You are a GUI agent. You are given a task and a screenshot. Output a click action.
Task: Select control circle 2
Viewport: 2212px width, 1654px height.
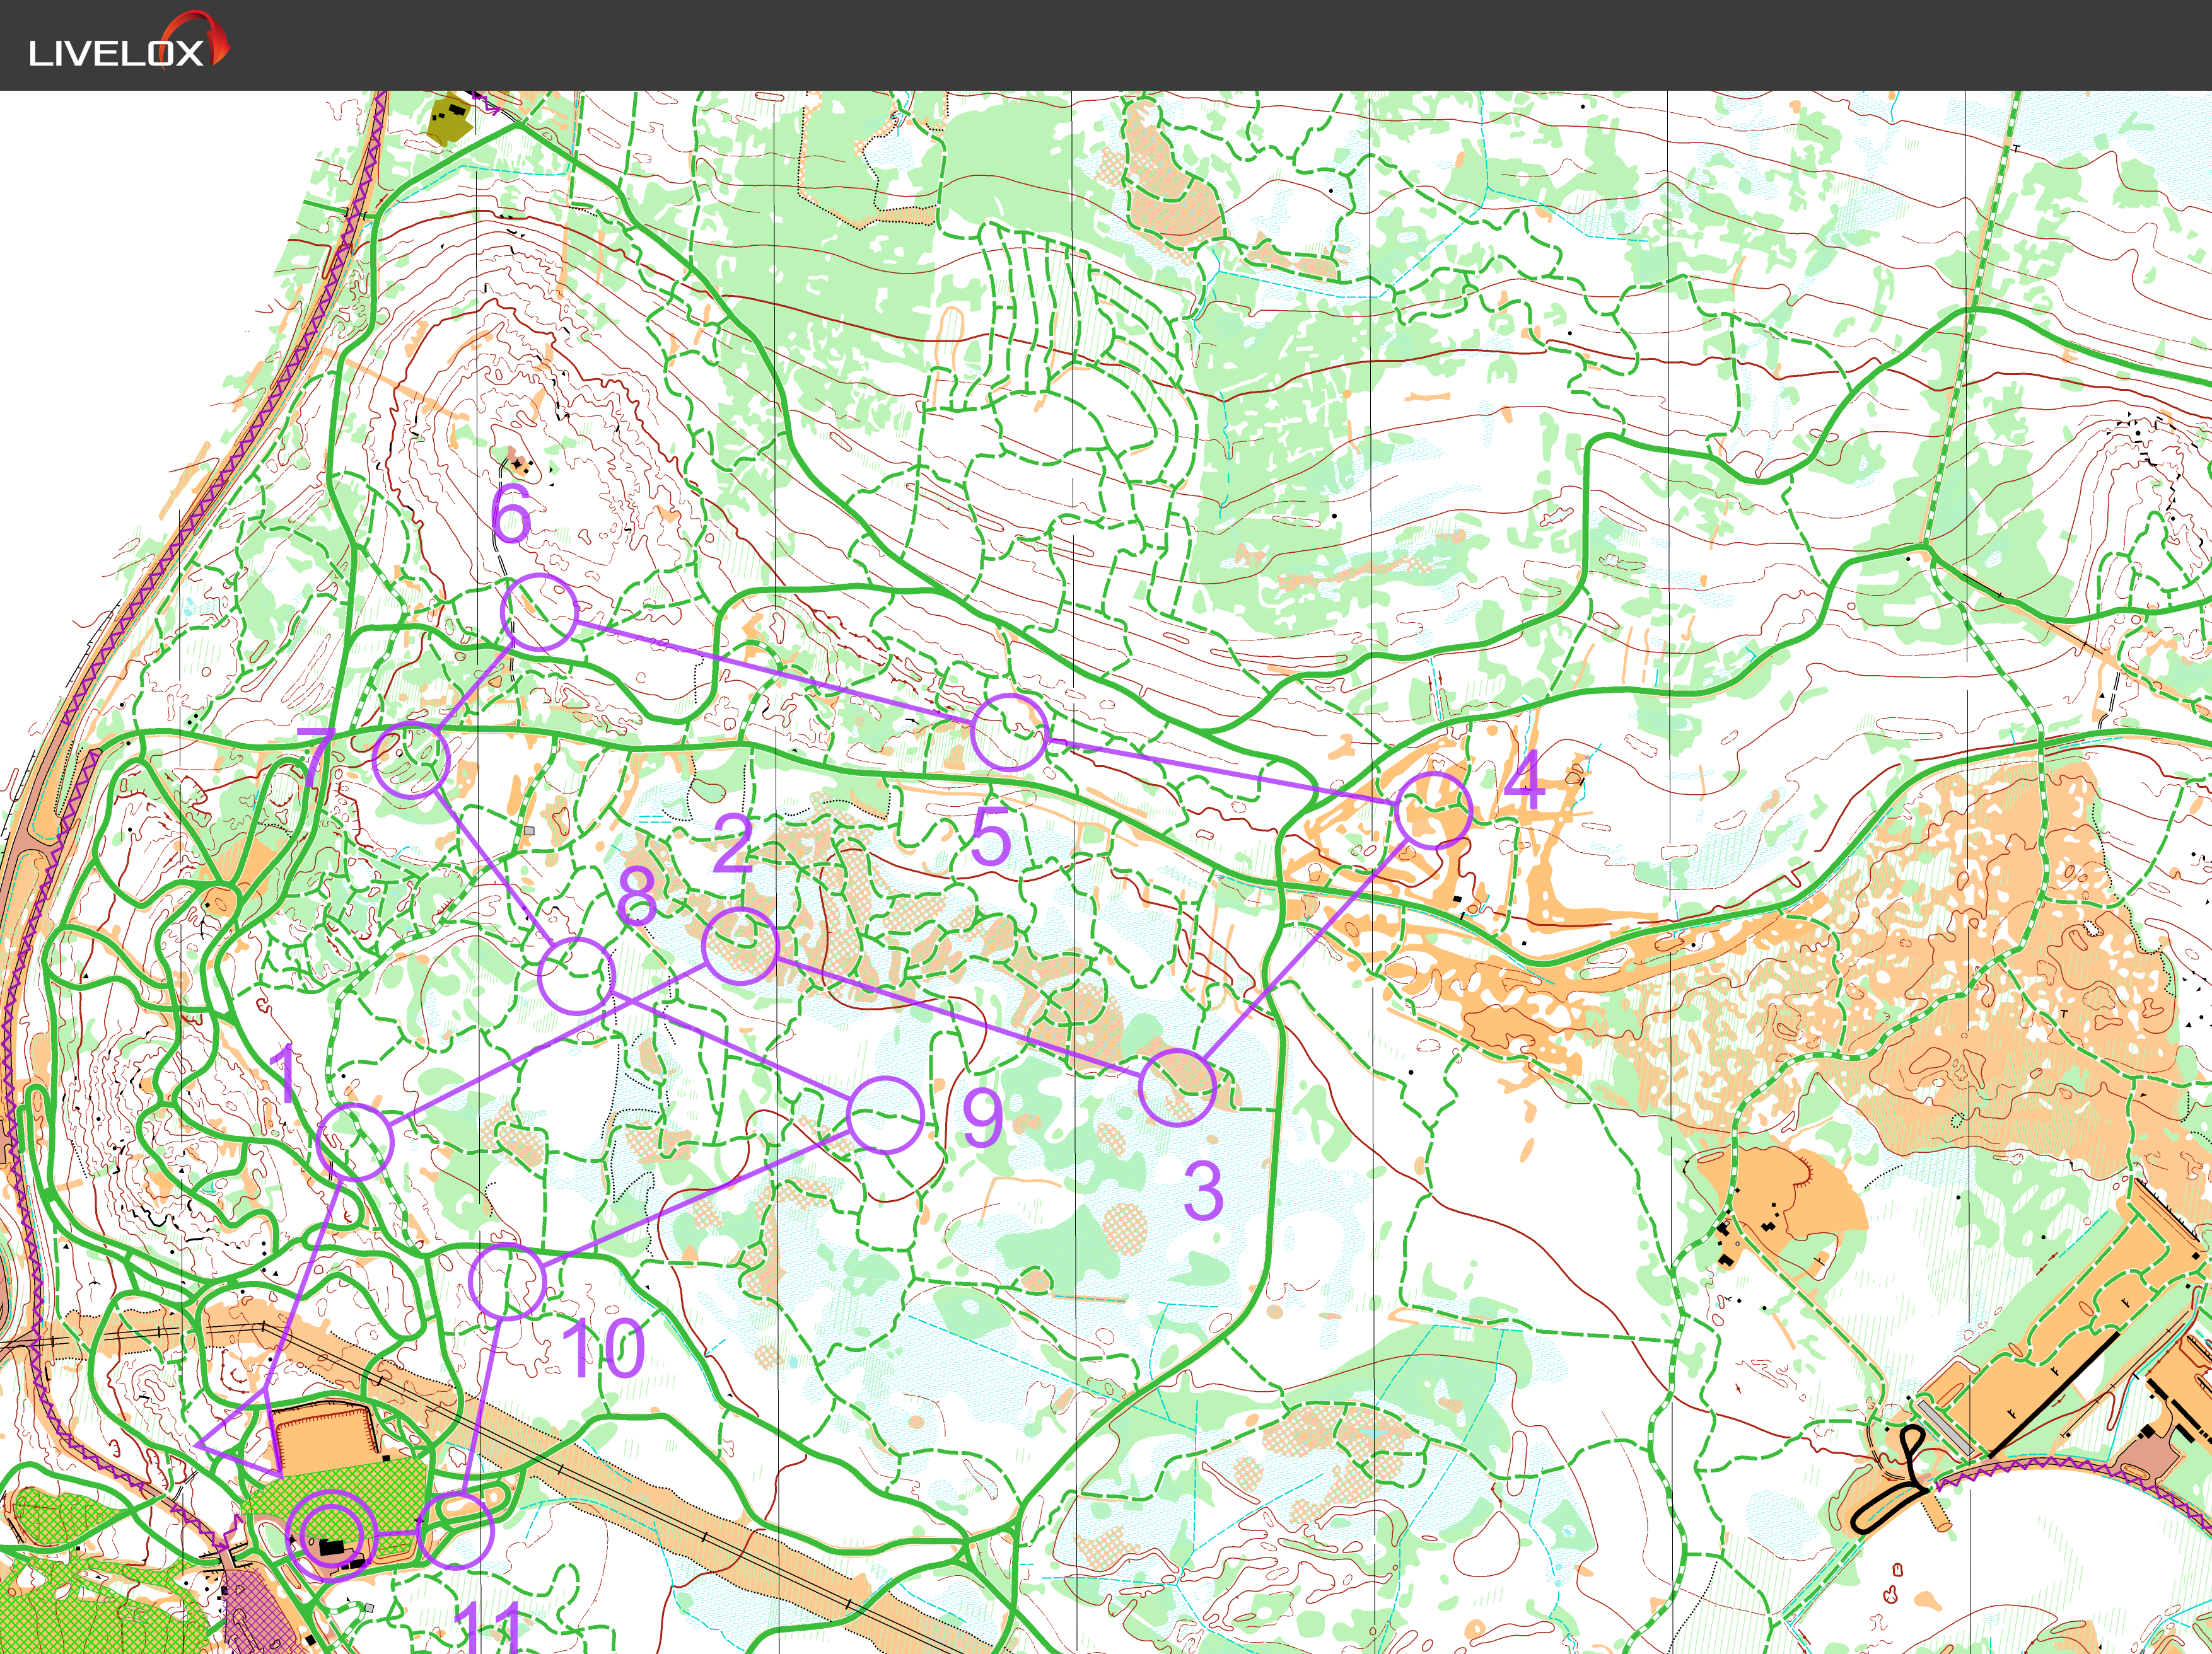point(740,946)
